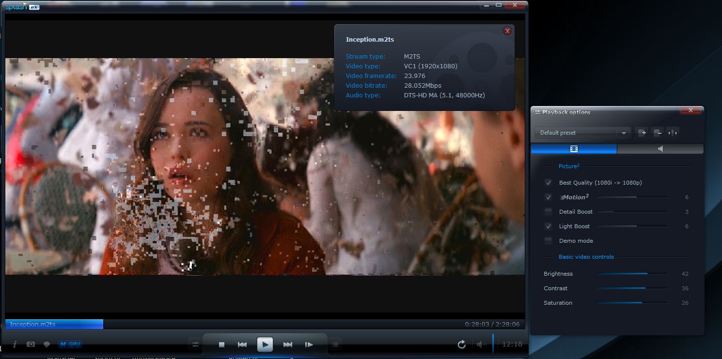This screenshot has height=359, width=722.
Task: Click the subtitles speech bubble icon
Action: [47, 344]
